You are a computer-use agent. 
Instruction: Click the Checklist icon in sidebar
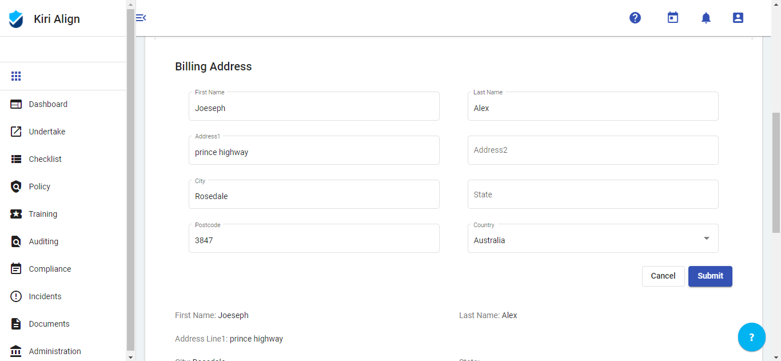[x=16, y=159]
